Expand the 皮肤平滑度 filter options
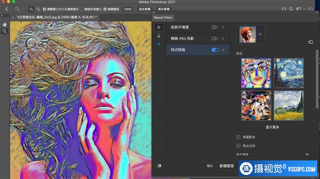This screenshot has width=320, height=179. 223,27
